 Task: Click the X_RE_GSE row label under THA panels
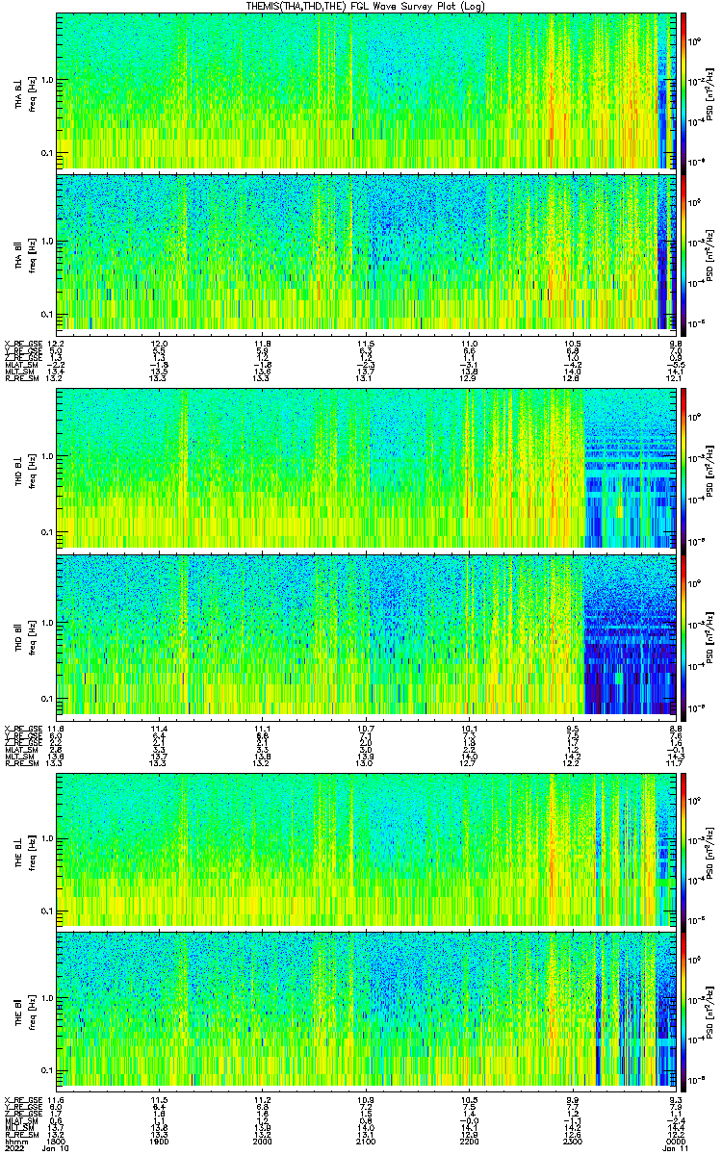(20, 344)
